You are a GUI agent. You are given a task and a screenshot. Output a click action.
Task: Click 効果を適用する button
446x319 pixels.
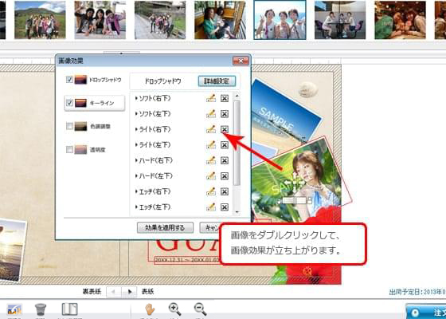point(165,228)
